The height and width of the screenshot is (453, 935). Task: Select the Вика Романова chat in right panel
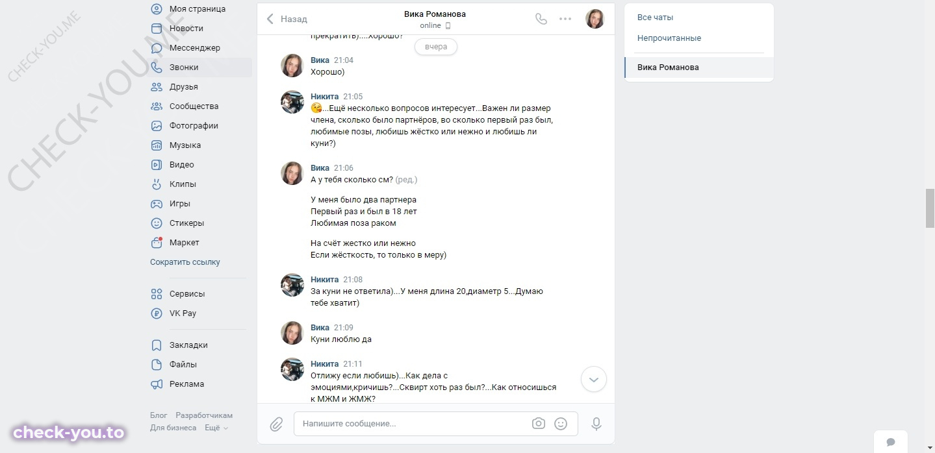click(699, 67)
